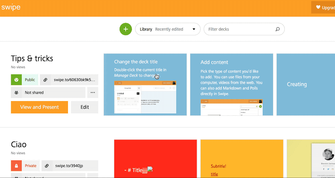Click the heart icon in Upgrade button
The height and width of the screenshot is (178, 335).
click(318, 7)
